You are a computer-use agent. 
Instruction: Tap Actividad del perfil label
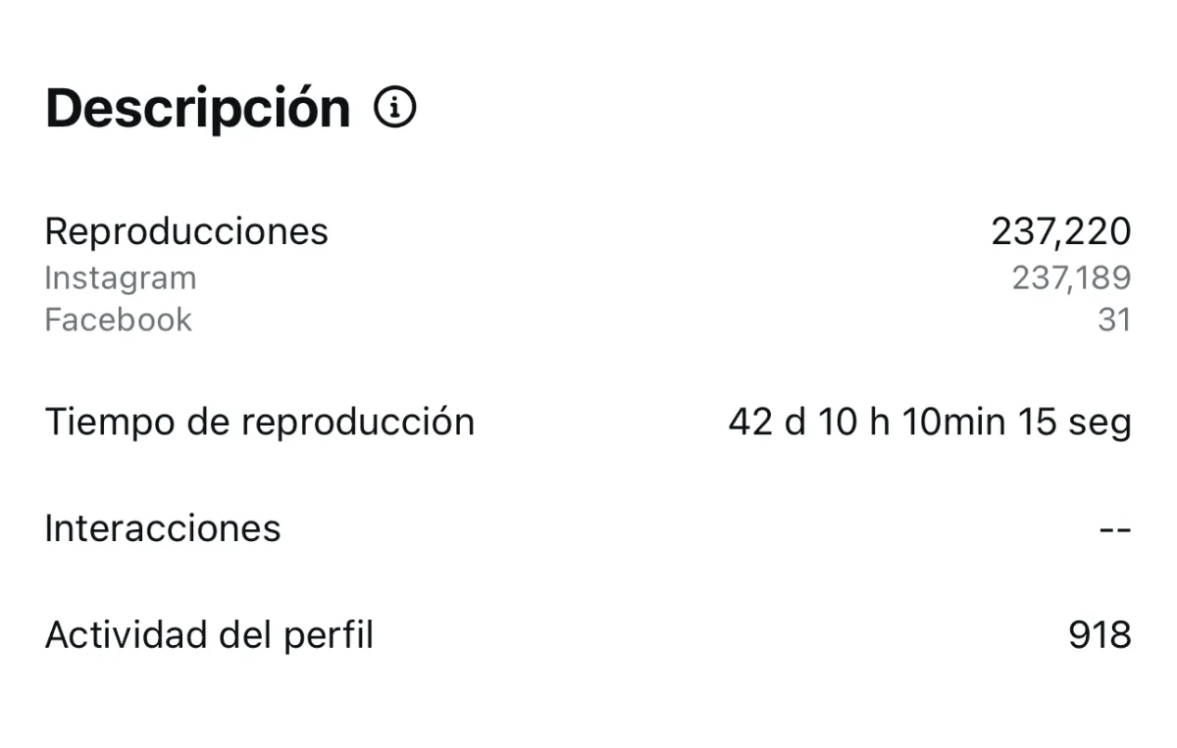pyautogui.click(x=210, y=635)
